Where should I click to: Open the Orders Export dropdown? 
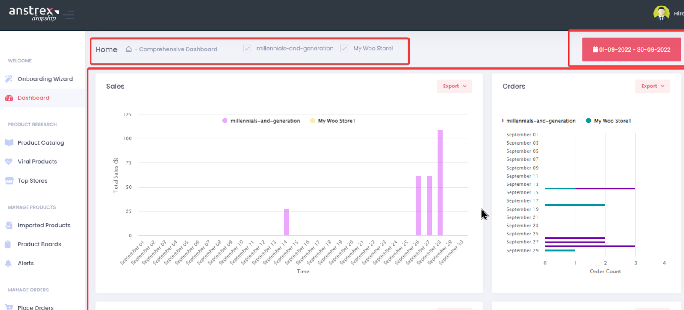click(x=652, y=86)
